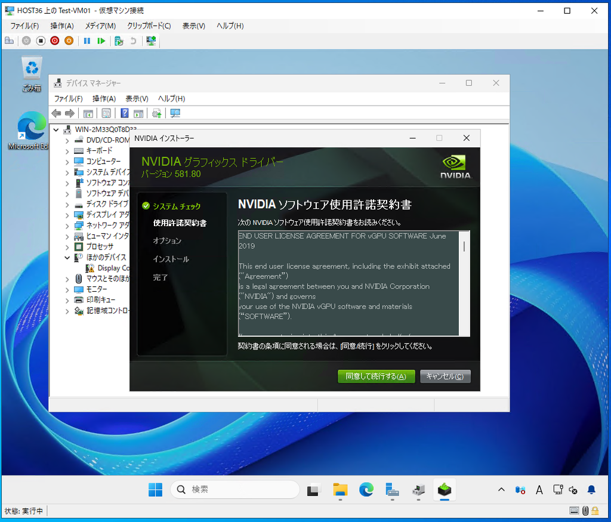
Task: Select the Microsoft Edge desktop shortcut
Action: (29, 131)
